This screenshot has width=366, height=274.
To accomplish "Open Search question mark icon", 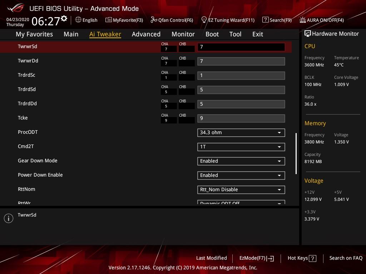I will coord(266,20).
